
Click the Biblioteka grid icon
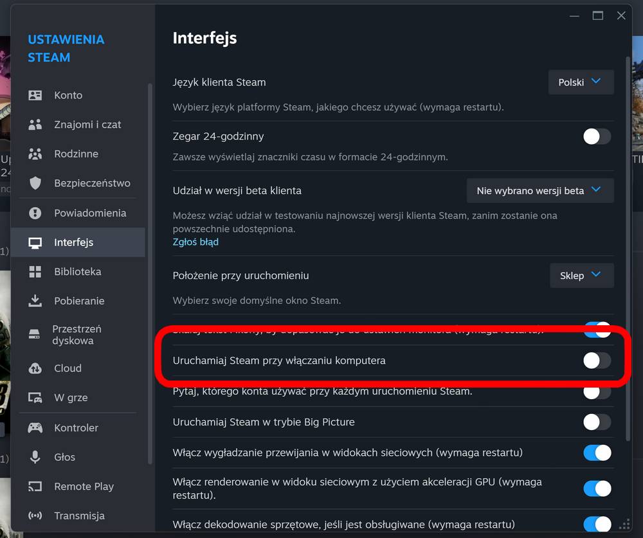click(x=35, y=271)
